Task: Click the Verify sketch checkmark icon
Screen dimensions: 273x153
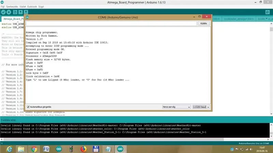Action: point(3,12)
